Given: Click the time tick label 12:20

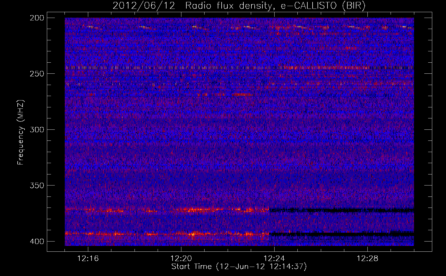Looking at the screenshot, I should tap(181, 259).
